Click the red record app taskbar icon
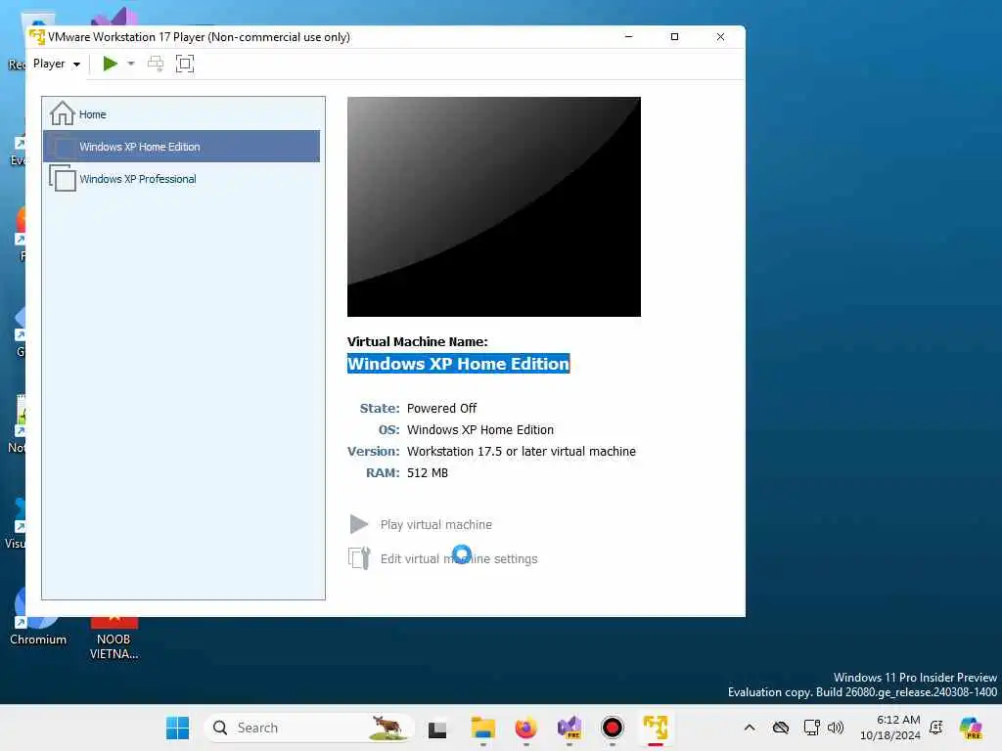Viewport: 1002px width, 751px height. point(613,728)
